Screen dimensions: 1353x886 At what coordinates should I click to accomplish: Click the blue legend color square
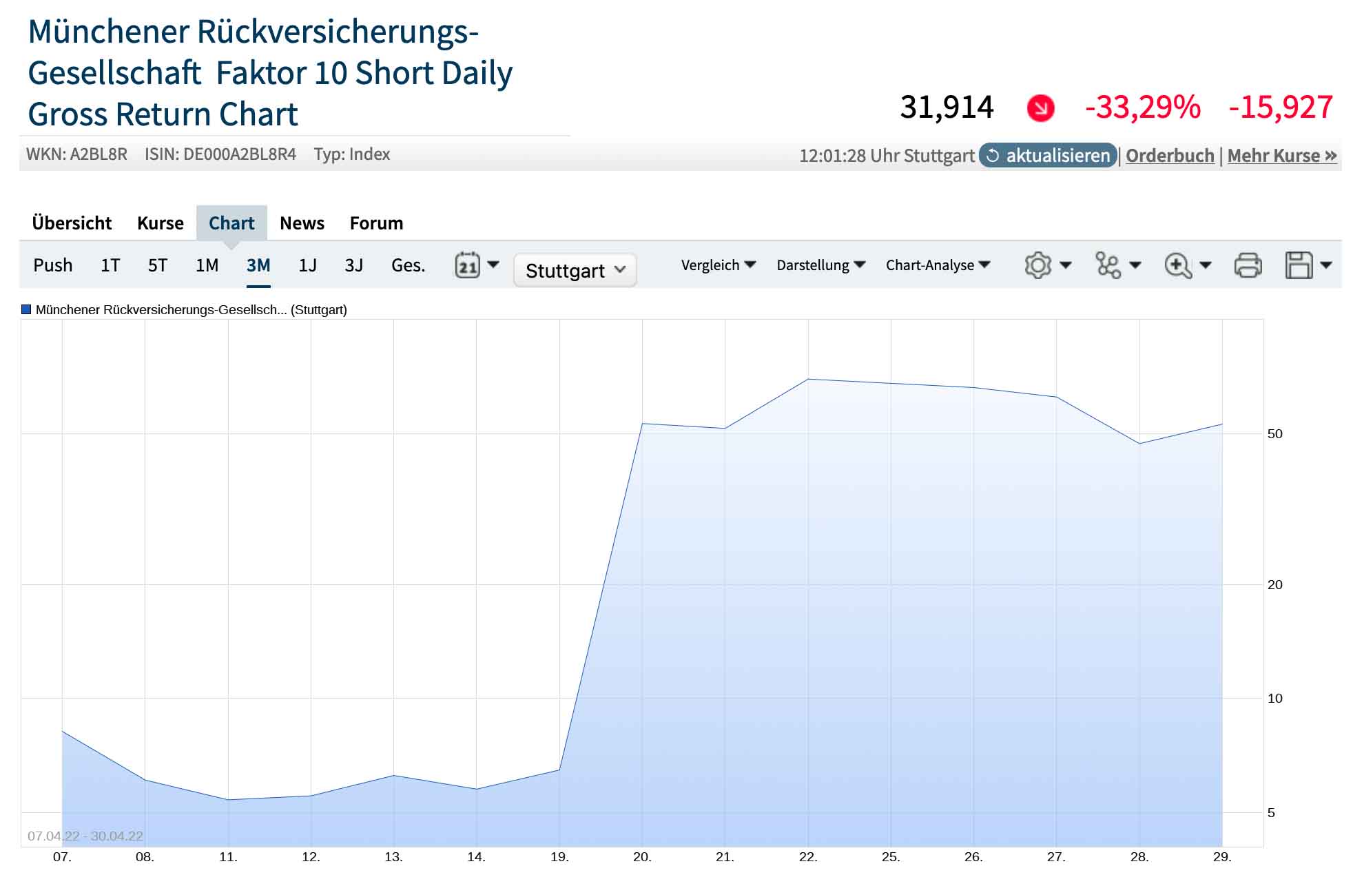27,310
